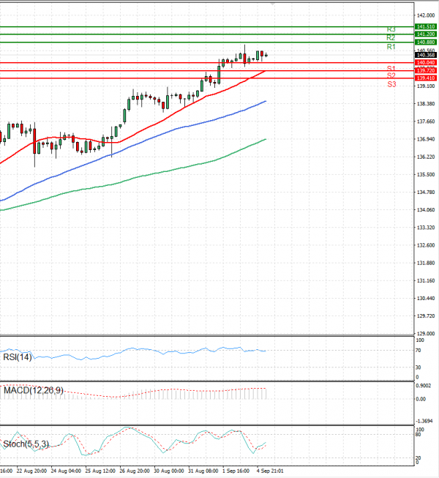Select the S3 support label
The width and height of the screenshot is (439, 478).
[x=391, y=84]
